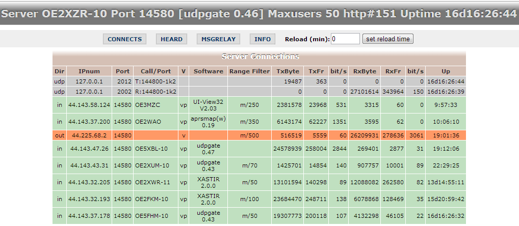Image resolution: width=519 pixels, height=226 pixels.
Task: Click the udpgate 0.47 software cell
Action: click(208, 149)
